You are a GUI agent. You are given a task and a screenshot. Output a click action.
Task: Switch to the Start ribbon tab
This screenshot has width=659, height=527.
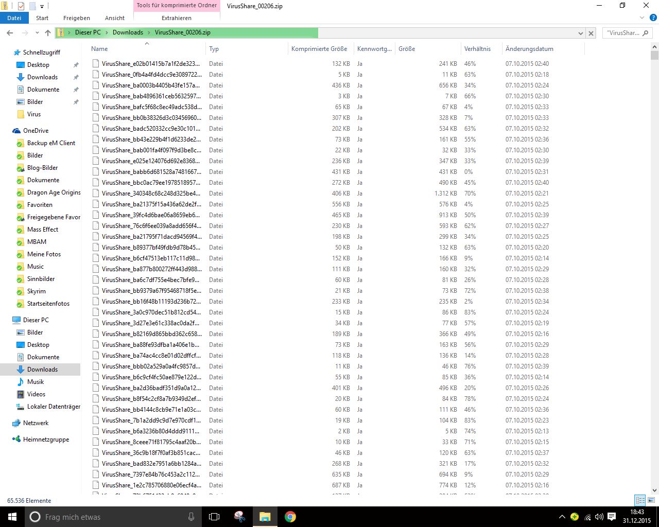pyautogui.click(x=42, y=18)
